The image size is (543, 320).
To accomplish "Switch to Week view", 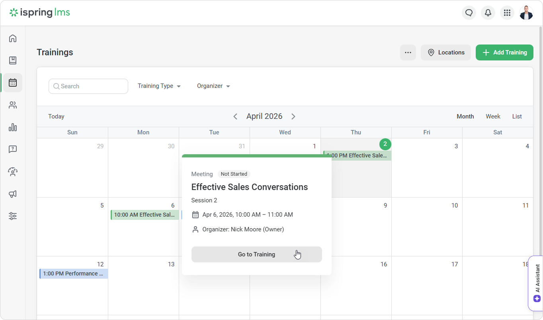I will [x=493, y=116].
